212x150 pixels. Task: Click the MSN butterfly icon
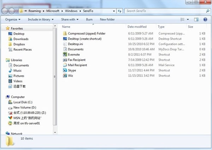[10, 118]
